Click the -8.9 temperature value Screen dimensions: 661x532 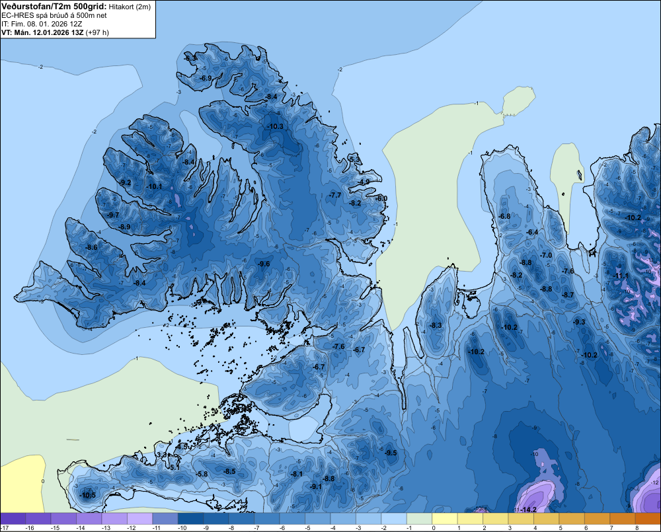point(124,227)
